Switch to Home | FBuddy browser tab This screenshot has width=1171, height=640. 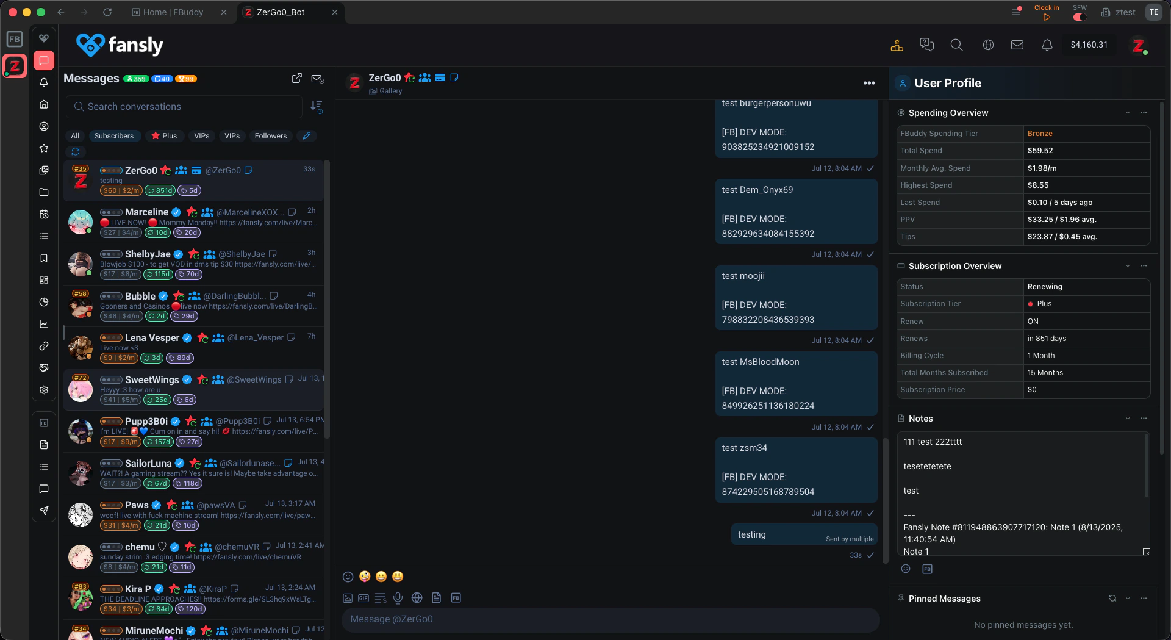point(173,12)
